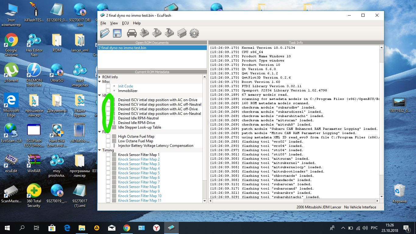Open the Корзина recycle bin
The height and width of the screenshot is (234, 416).
tap(399, 193)
